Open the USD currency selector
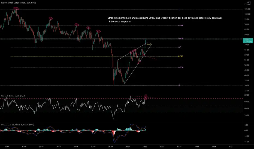Image resolution: width=254 pixels, height=149 pixels. pos(248,2)
